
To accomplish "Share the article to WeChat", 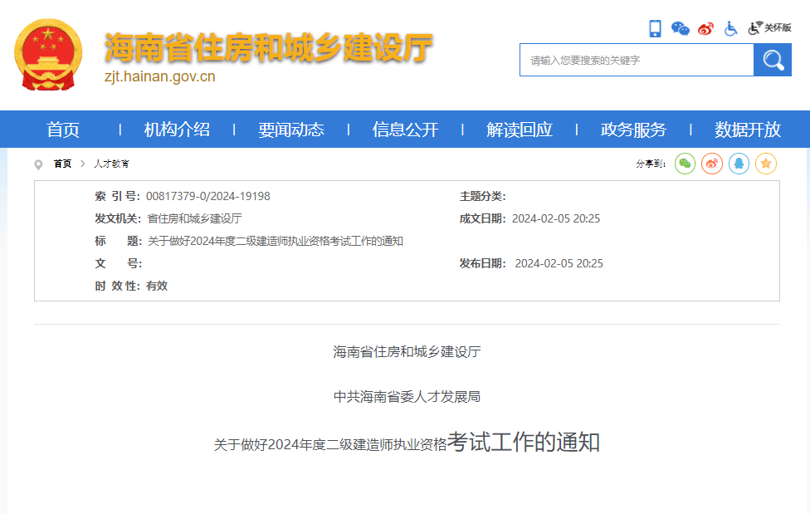I will (x=684, y=164).
